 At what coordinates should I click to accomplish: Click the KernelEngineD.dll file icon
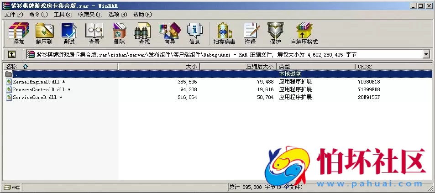point(9,82)
